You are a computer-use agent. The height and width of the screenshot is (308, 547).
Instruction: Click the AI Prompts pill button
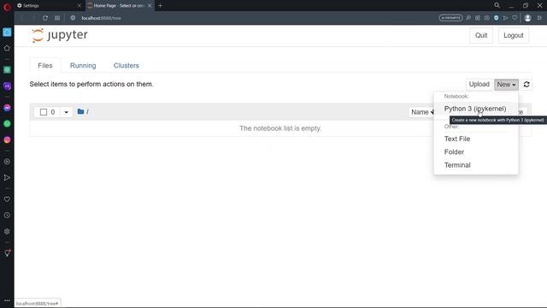click(x=450, y=18)
